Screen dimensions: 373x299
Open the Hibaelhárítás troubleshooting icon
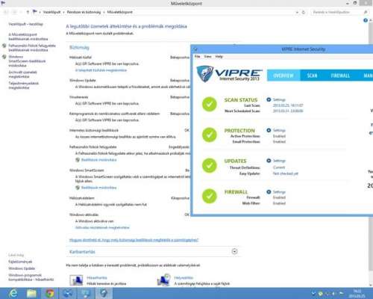[x=76, y=280]
